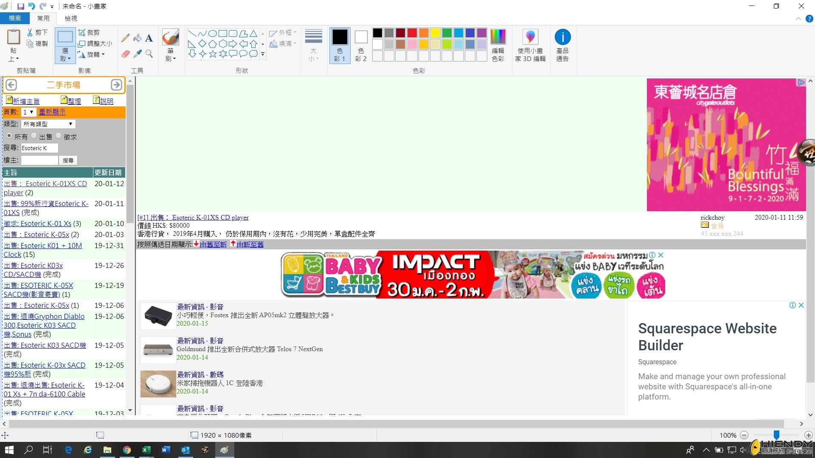Choose the five-point star shape
Viewport: 815px width, 458px height.
coord(212,54)
